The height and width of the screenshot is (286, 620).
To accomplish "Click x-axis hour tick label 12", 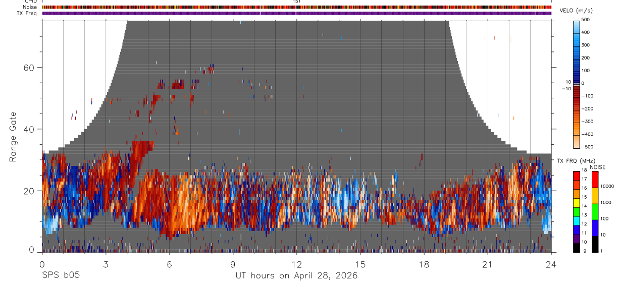I will point(296,264).
